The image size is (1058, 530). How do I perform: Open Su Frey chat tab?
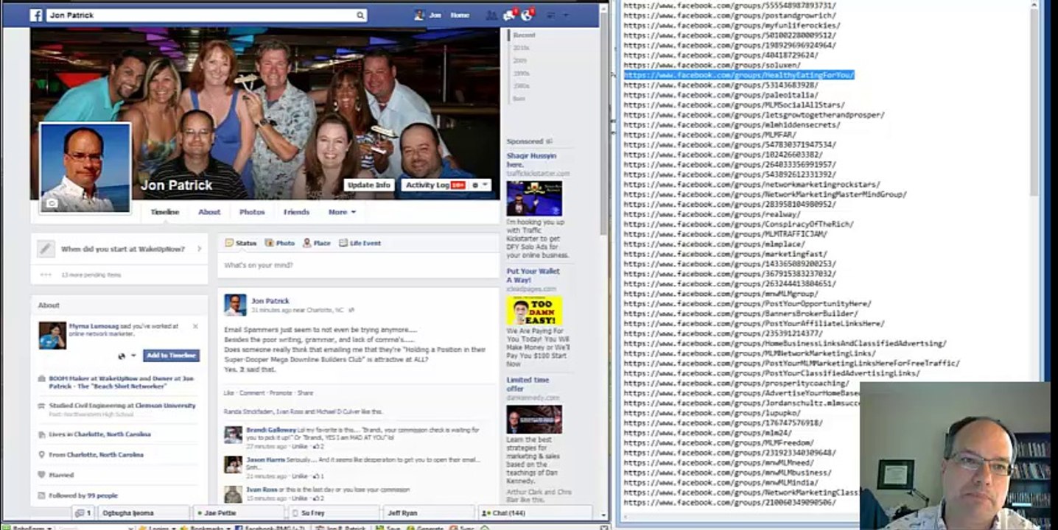click(332, 513)
